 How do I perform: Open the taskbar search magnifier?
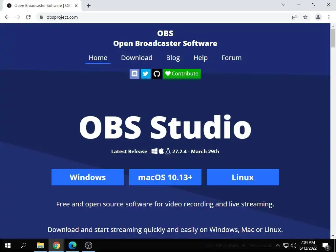24,245
